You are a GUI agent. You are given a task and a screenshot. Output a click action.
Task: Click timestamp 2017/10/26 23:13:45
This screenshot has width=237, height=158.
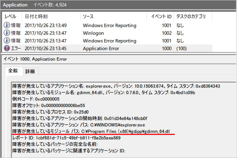(x=46, y=48)
